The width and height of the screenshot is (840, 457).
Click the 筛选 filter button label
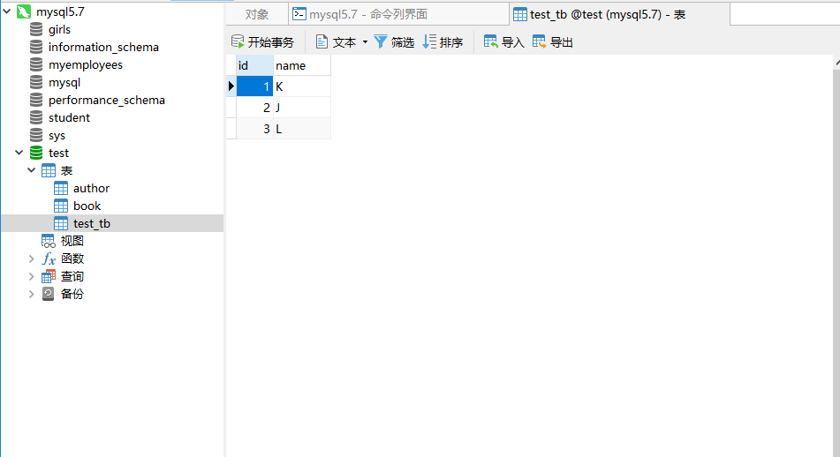[x=402, y=42]
